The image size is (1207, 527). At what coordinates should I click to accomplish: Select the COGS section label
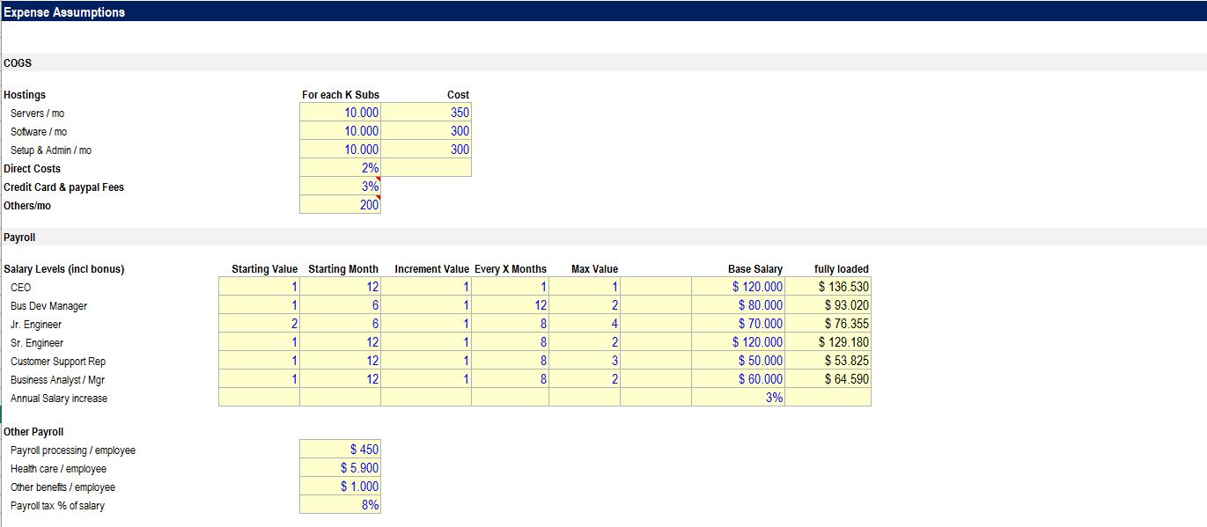[x=18, y=63]
